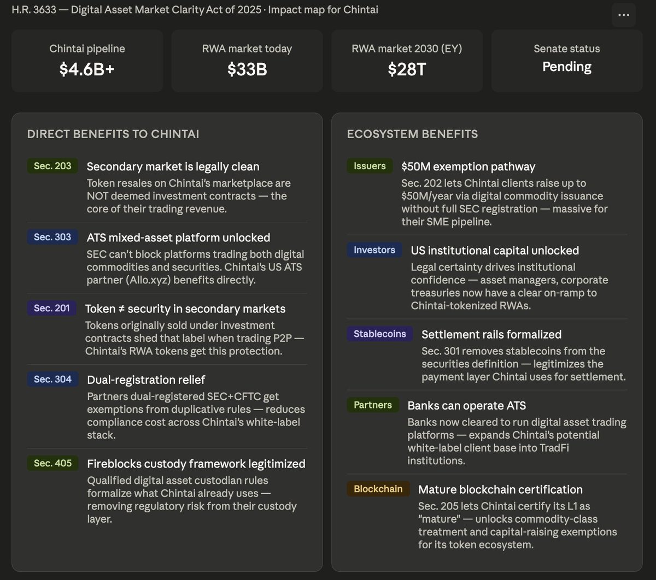This screenshot has height=580, width=656.
Task: Click the Direct Benefits to Chintai heading
Action: click(x=113, y=134)
